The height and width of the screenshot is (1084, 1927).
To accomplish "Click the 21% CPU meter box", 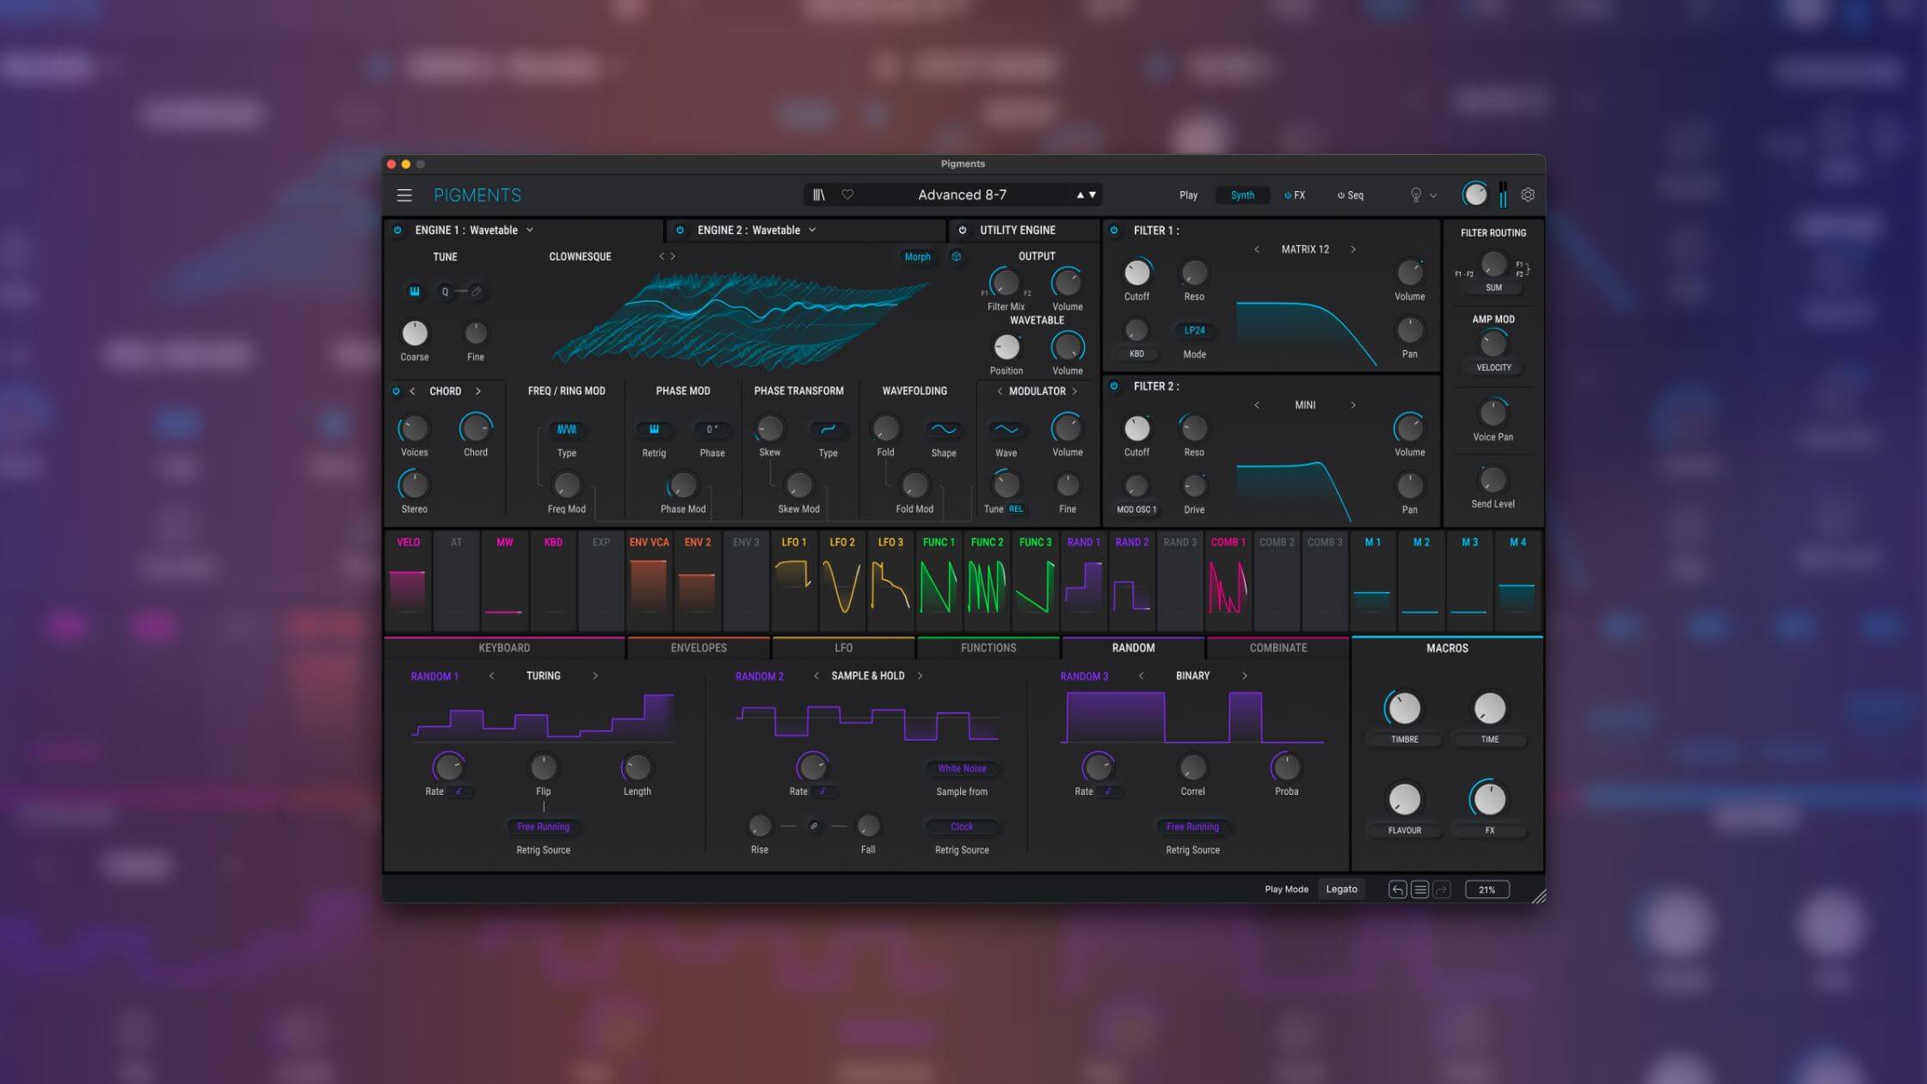I will (x=1487, y=890).
